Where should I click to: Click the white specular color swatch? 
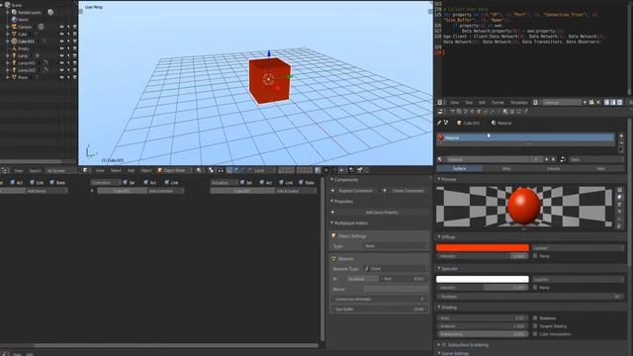tap(483, 279)
